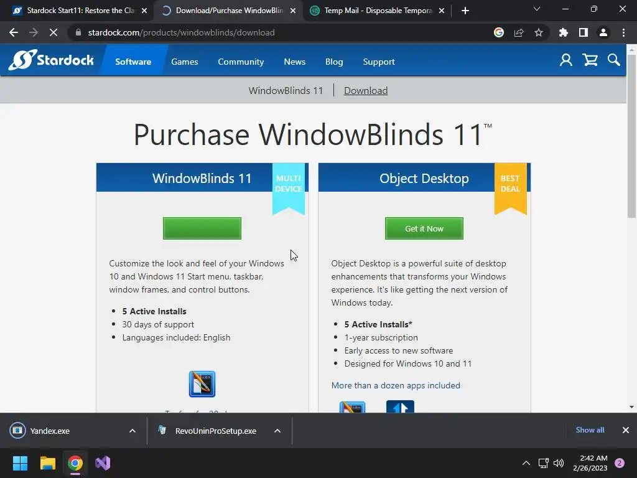637x478 pixels.
Task: Click the WindowBlinds 11 sub-navigation link
Action: coord(286,91)
